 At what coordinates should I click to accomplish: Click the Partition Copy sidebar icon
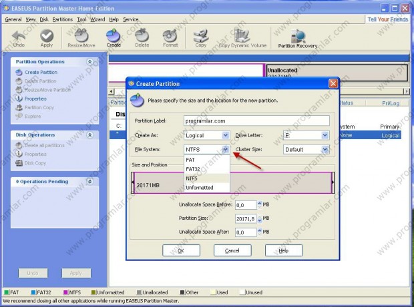[x=19, y=107]
